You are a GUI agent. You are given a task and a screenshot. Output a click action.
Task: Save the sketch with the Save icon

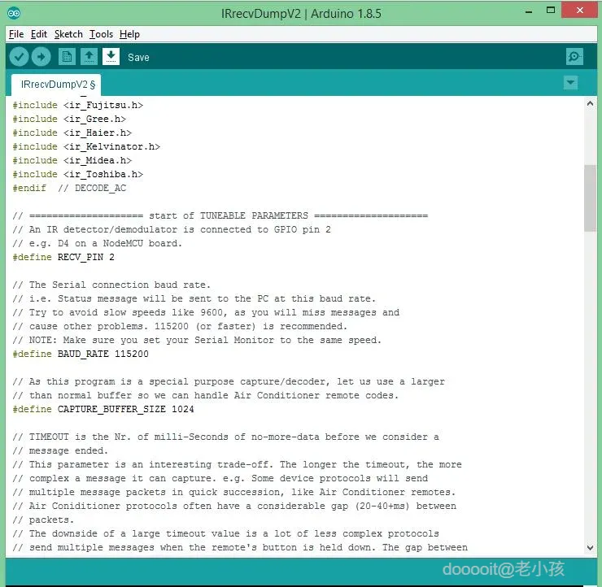[x=111, y=57]
